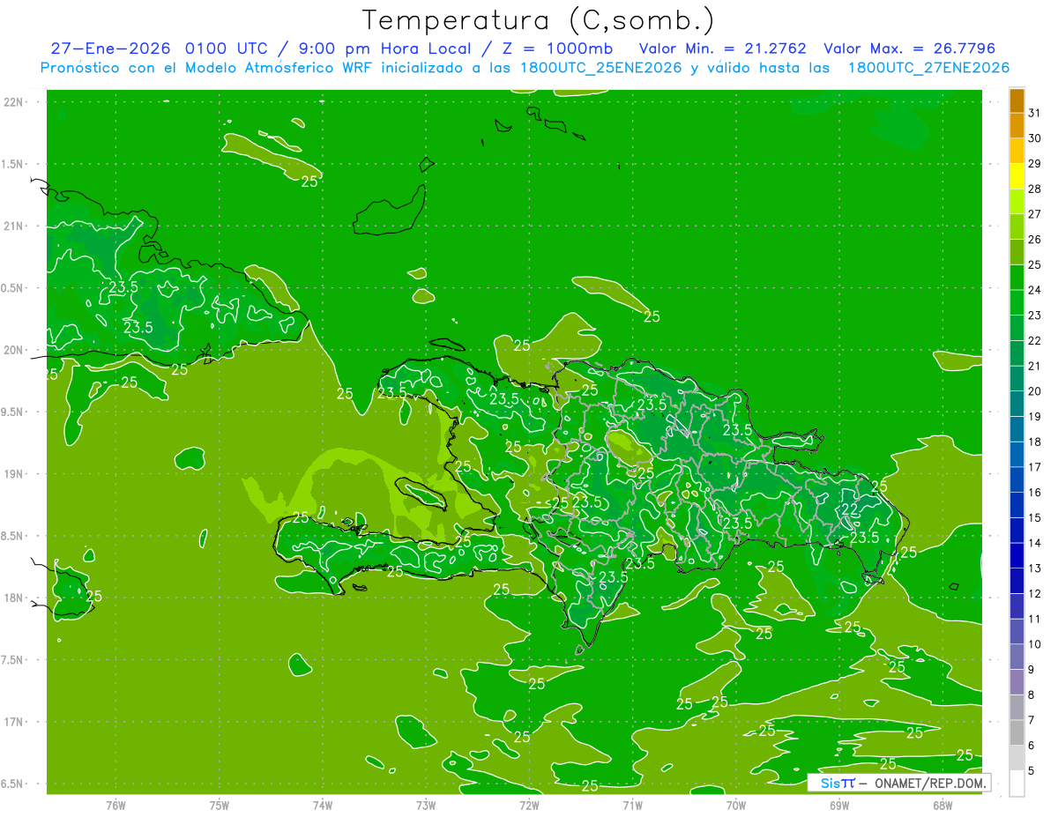Viewport: 1058px width, 817px height.
Task: Click the '15' value on the color scale
Action: tap(1034, 517)
